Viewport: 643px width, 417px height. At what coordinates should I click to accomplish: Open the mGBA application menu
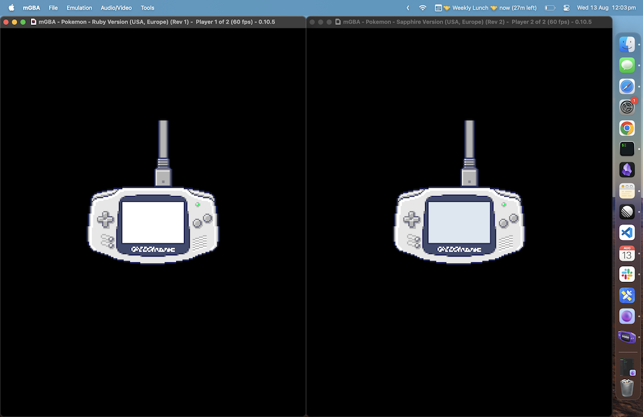click(x=31, y=8)
